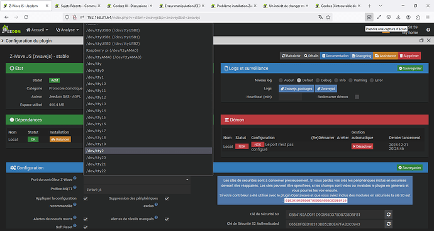Click the page translation icon
Viewport: 434px width, 231px height.
pyautogui.click(x=320, y=17)
